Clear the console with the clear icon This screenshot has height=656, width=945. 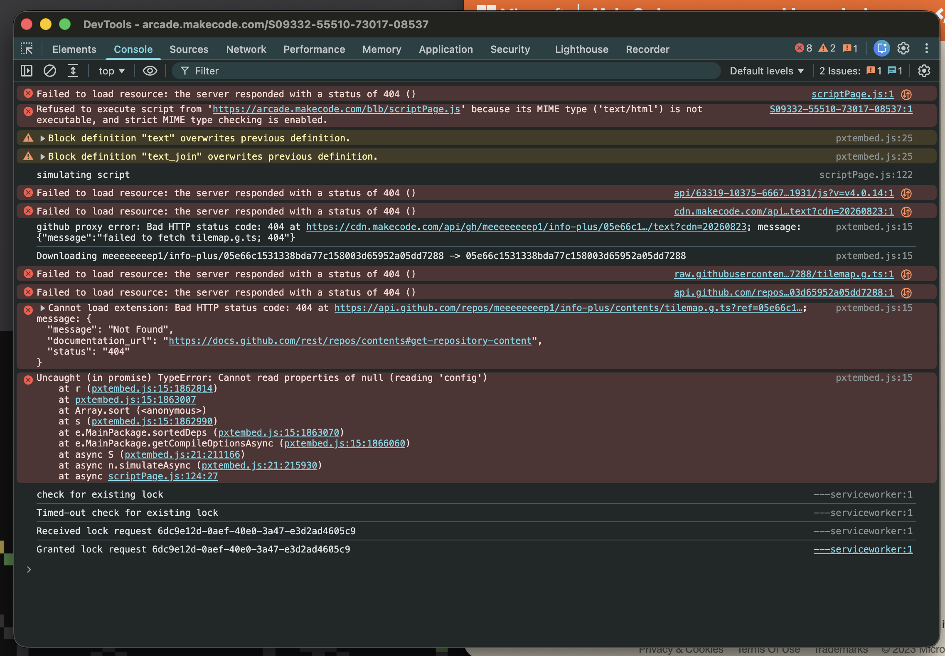pyautogui.click(x=50, y=71)
